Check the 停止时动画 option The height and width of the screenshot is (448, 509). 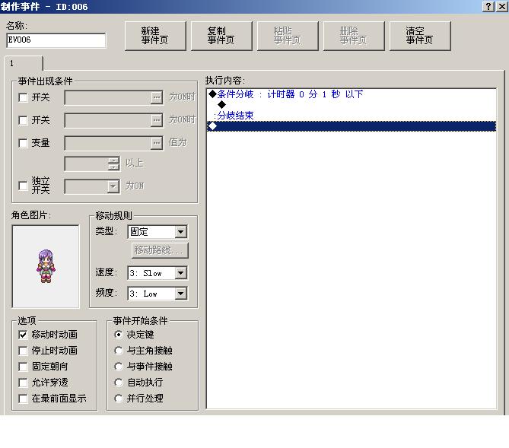[x=23, y=351]
